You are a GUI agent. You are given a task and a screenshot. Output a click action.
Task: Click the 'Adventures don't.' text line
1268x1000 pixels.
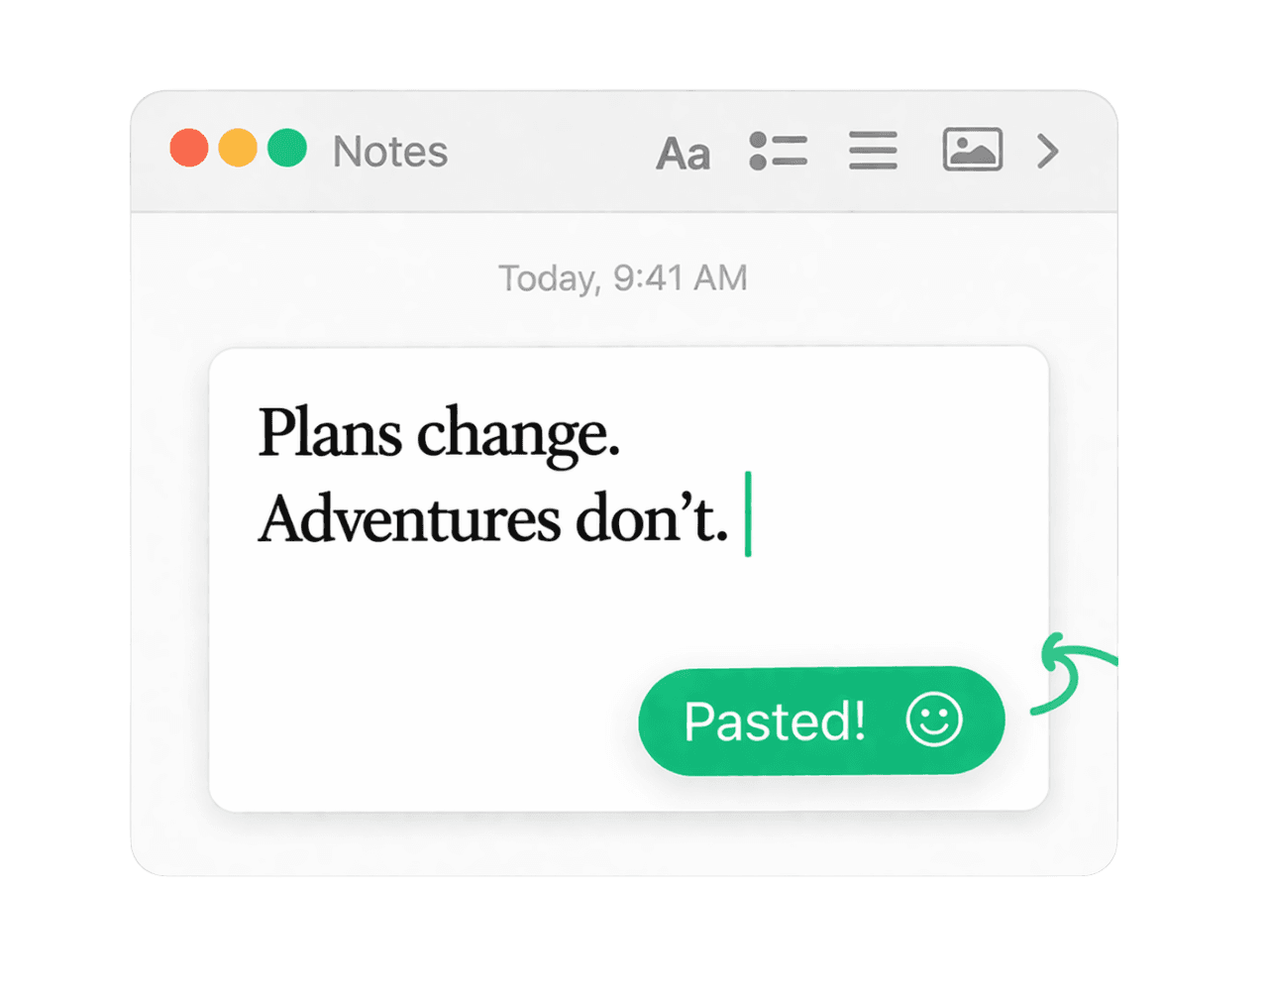point(492,518)
